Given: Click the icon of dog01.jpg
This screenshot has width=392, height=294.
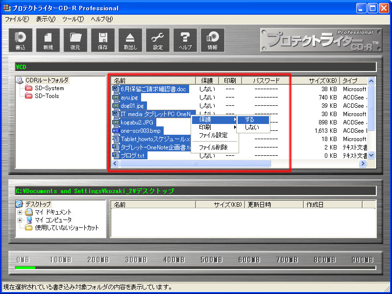Looking at the screenshot, I should (x=116, y=106).
